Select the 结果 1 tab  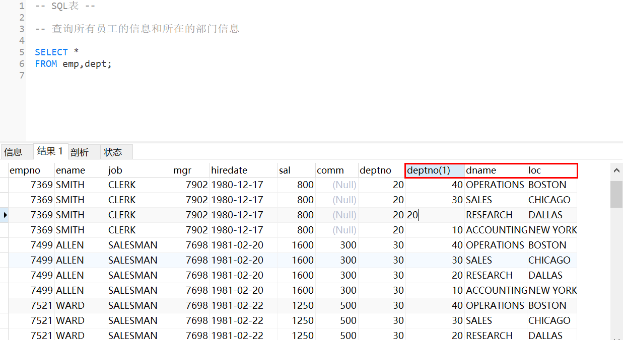(50, 151)
